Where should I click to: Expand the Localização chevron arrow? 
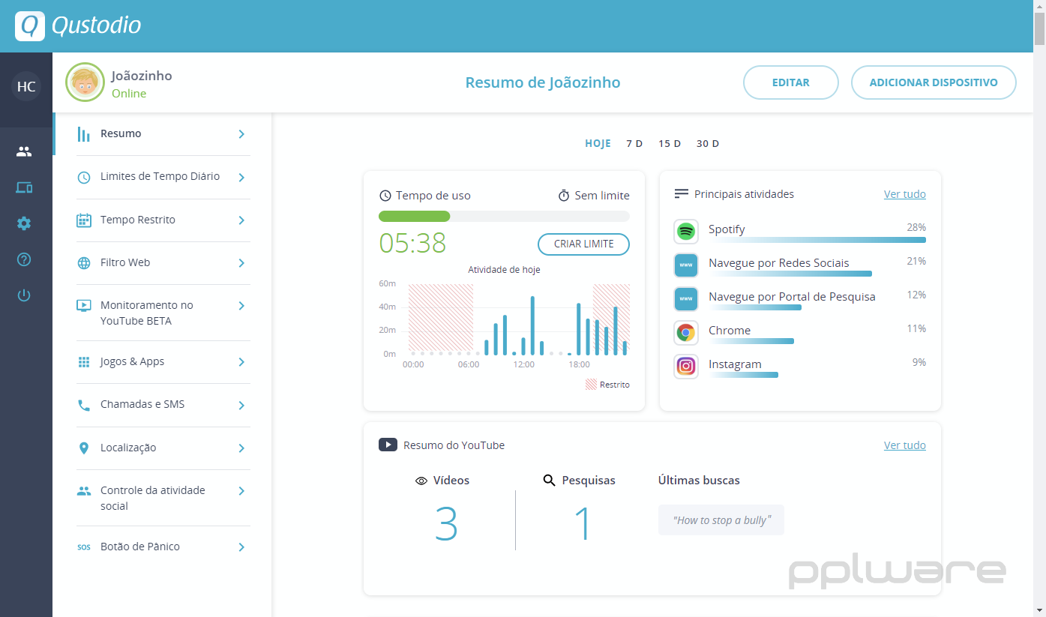241,448
